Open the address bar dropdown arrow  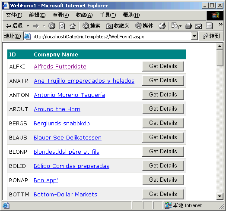194,36
